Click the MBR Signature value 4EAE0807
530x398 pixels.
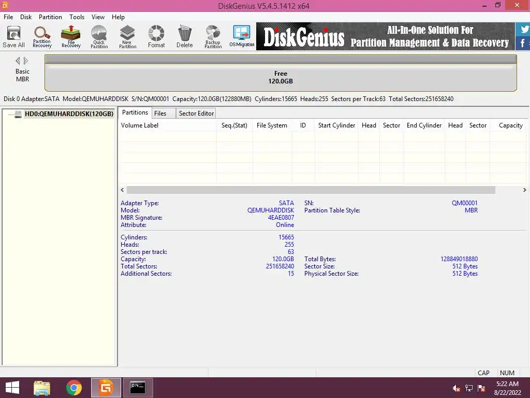[281, 218]
